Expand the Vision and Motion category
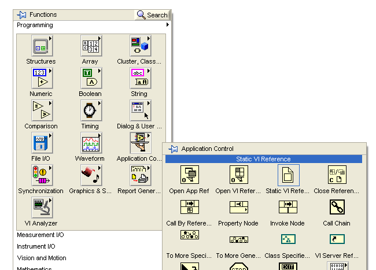The height and width of the screenshot is (270, 376). tap(42, 258)
